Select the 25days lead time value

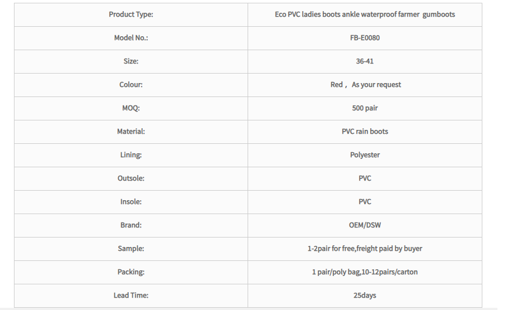pos(365,296)
